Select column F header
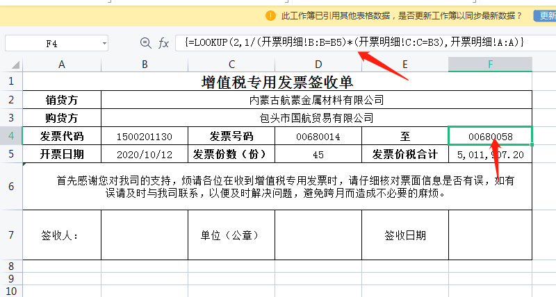This screenshot has height=297, width=556. [x=490, y=65]
